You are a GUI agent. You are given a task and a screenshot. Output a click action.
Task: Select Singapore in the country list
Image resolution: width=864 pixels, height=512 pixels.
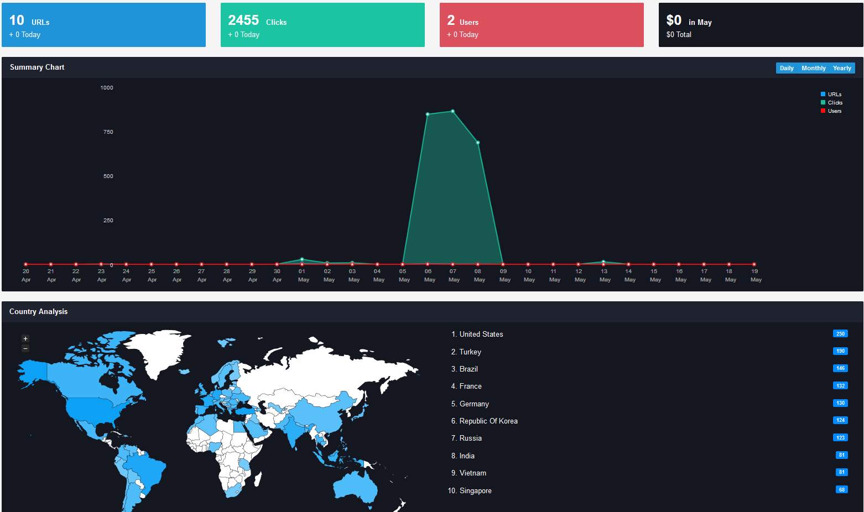click(x=475, y=490)
